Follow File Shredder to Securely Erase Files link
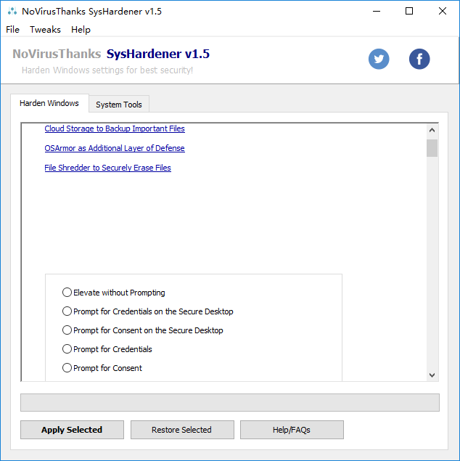This screenshot has height=461, width=460. click(108, 168)
